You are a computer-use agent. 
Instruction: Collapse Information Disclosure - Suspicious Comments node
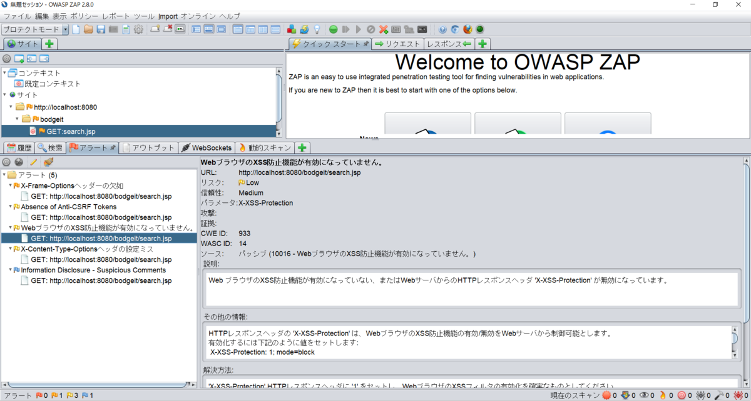tap(11, 270)
